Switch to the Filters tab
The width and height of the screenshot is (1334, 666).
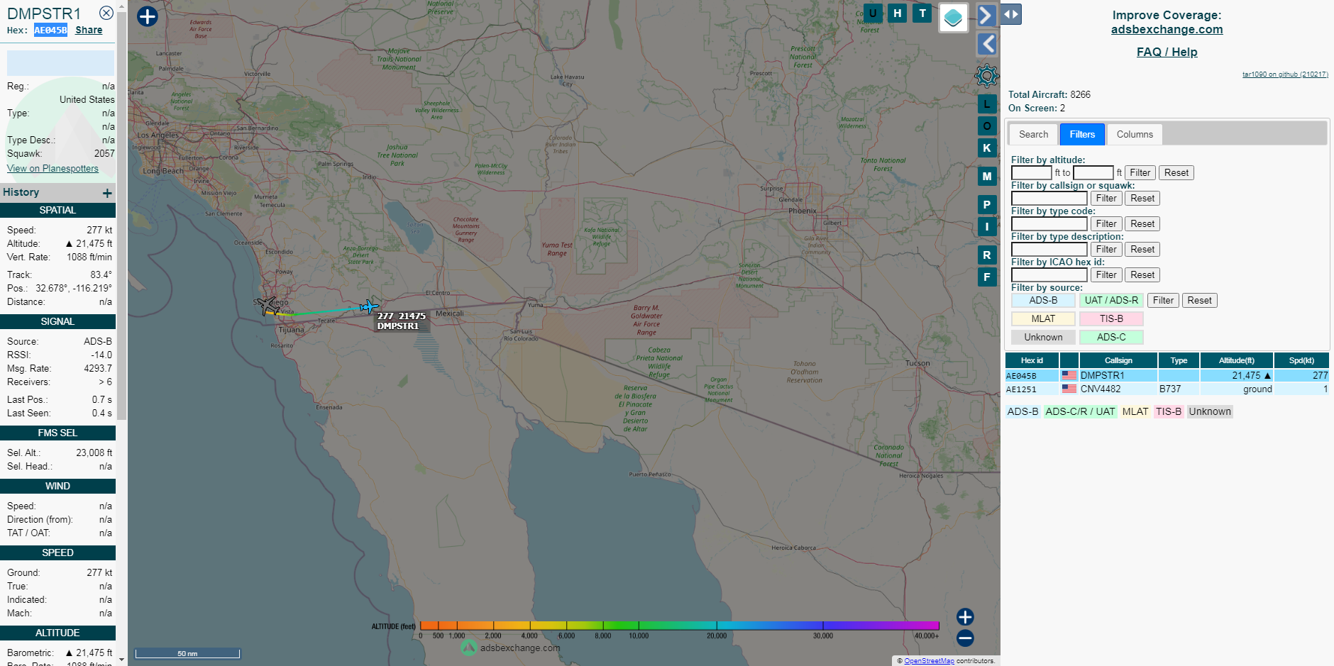coord(1082,134)
